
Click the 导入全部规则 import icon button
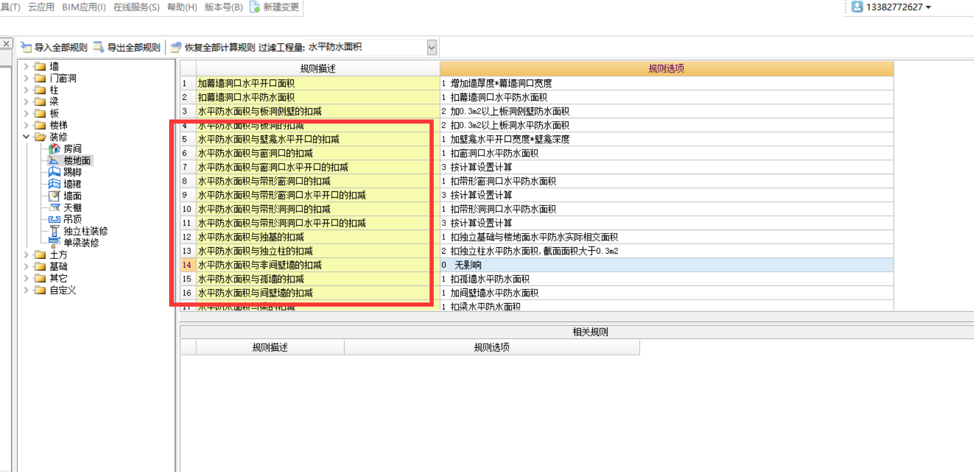coord(26,47)
